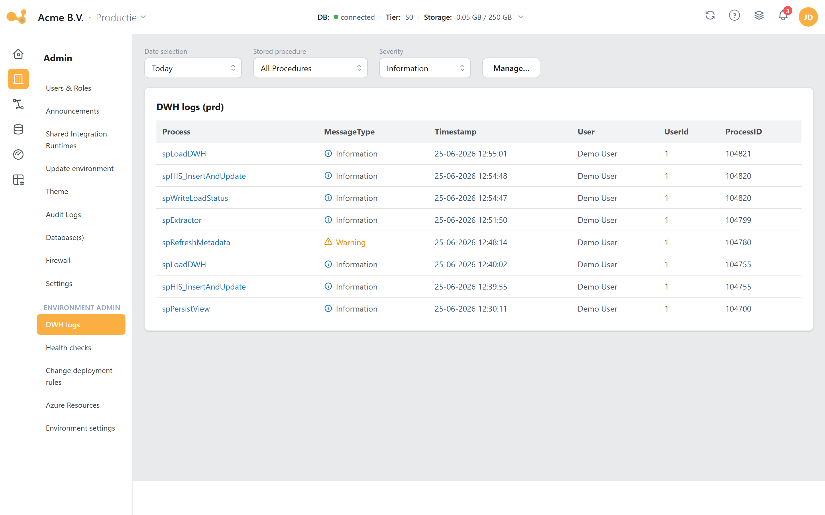
Task: Expand the Productie environment switcher
Action: click(121, 17)
